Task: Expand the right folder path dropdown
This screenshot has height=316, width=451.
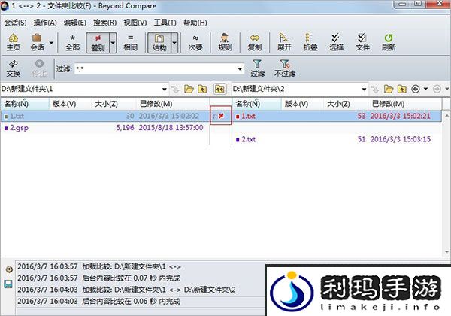Action: pyautogui.click(x=364, y=90)
